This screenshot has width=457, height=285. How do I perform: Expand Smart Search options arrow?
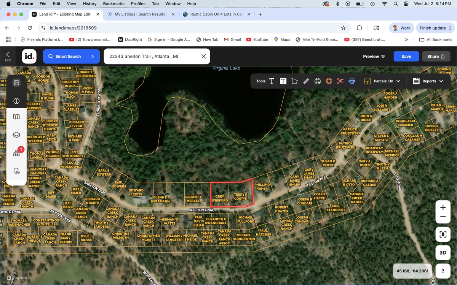point(93,56)
